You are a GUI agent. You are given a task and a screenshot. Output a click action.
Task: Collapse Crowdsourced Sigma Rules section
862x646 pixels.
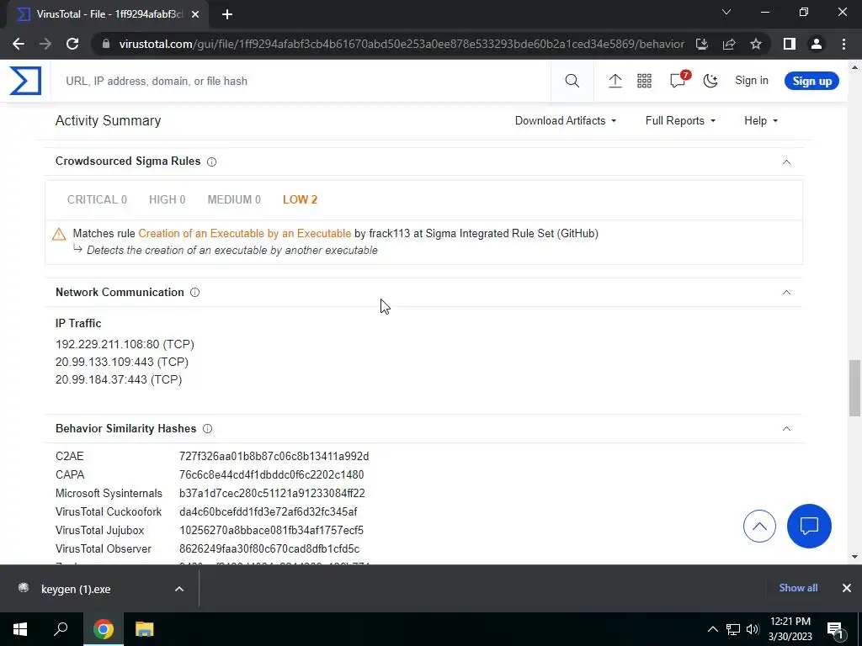pos(786,161)
